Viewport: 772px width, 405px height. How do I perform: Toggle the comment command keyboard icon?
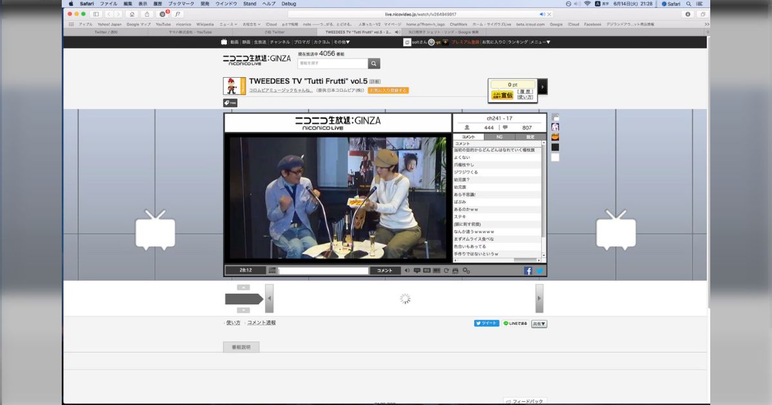click(272, 271)
